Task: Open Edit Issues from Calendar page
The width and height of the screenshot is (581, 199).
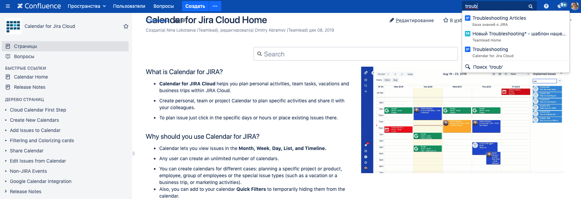Action: tap(38, 161)
